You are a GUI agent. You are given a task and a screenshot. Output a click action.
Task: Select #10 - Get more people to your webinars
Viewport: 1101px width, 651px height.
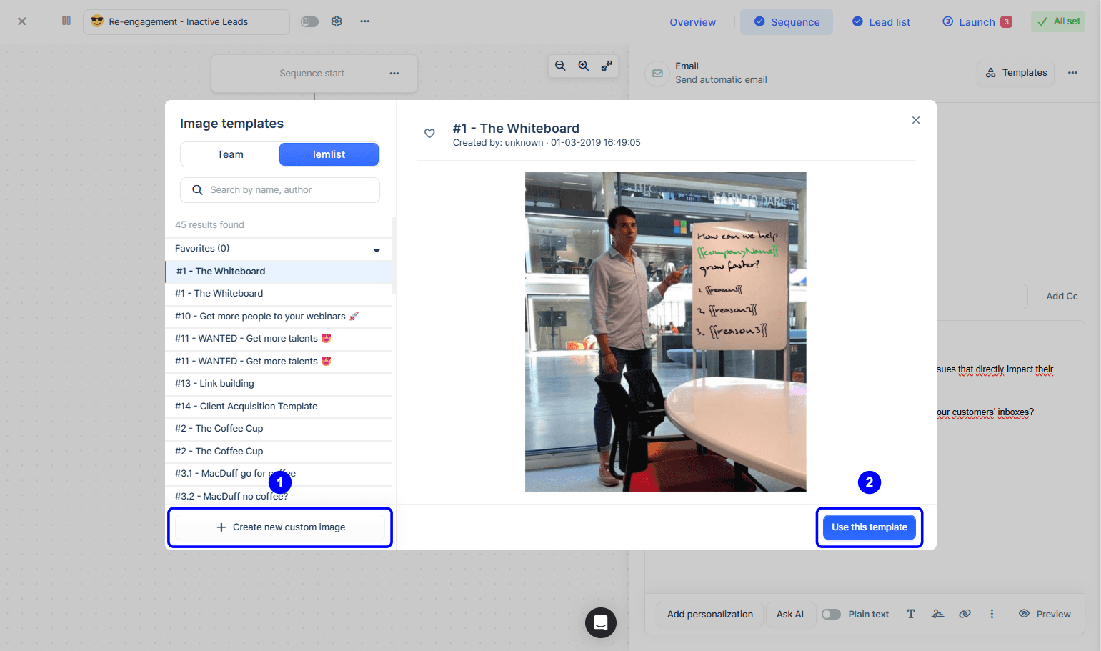tap(279, 317)
